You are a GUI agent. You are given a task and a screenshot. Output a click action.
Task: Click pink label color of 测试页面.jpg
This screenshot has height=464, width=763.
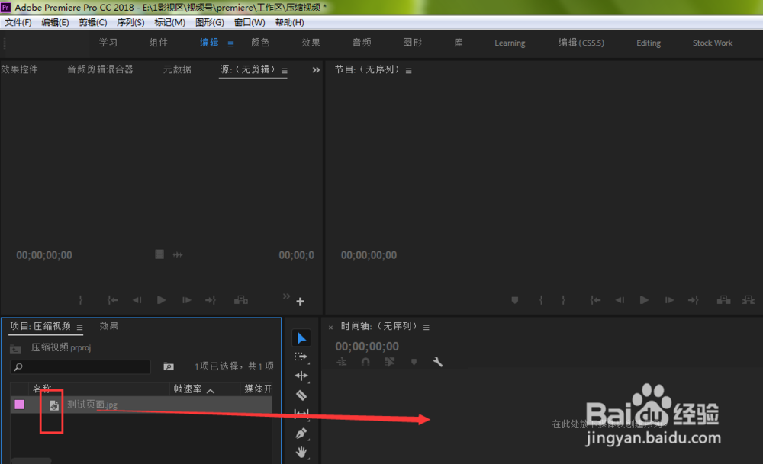[20, 405]
